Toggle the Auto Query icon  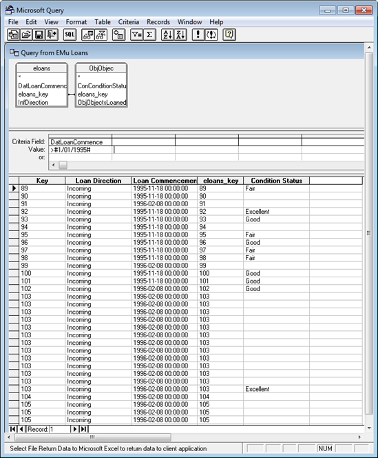click(x=211, y=34)
